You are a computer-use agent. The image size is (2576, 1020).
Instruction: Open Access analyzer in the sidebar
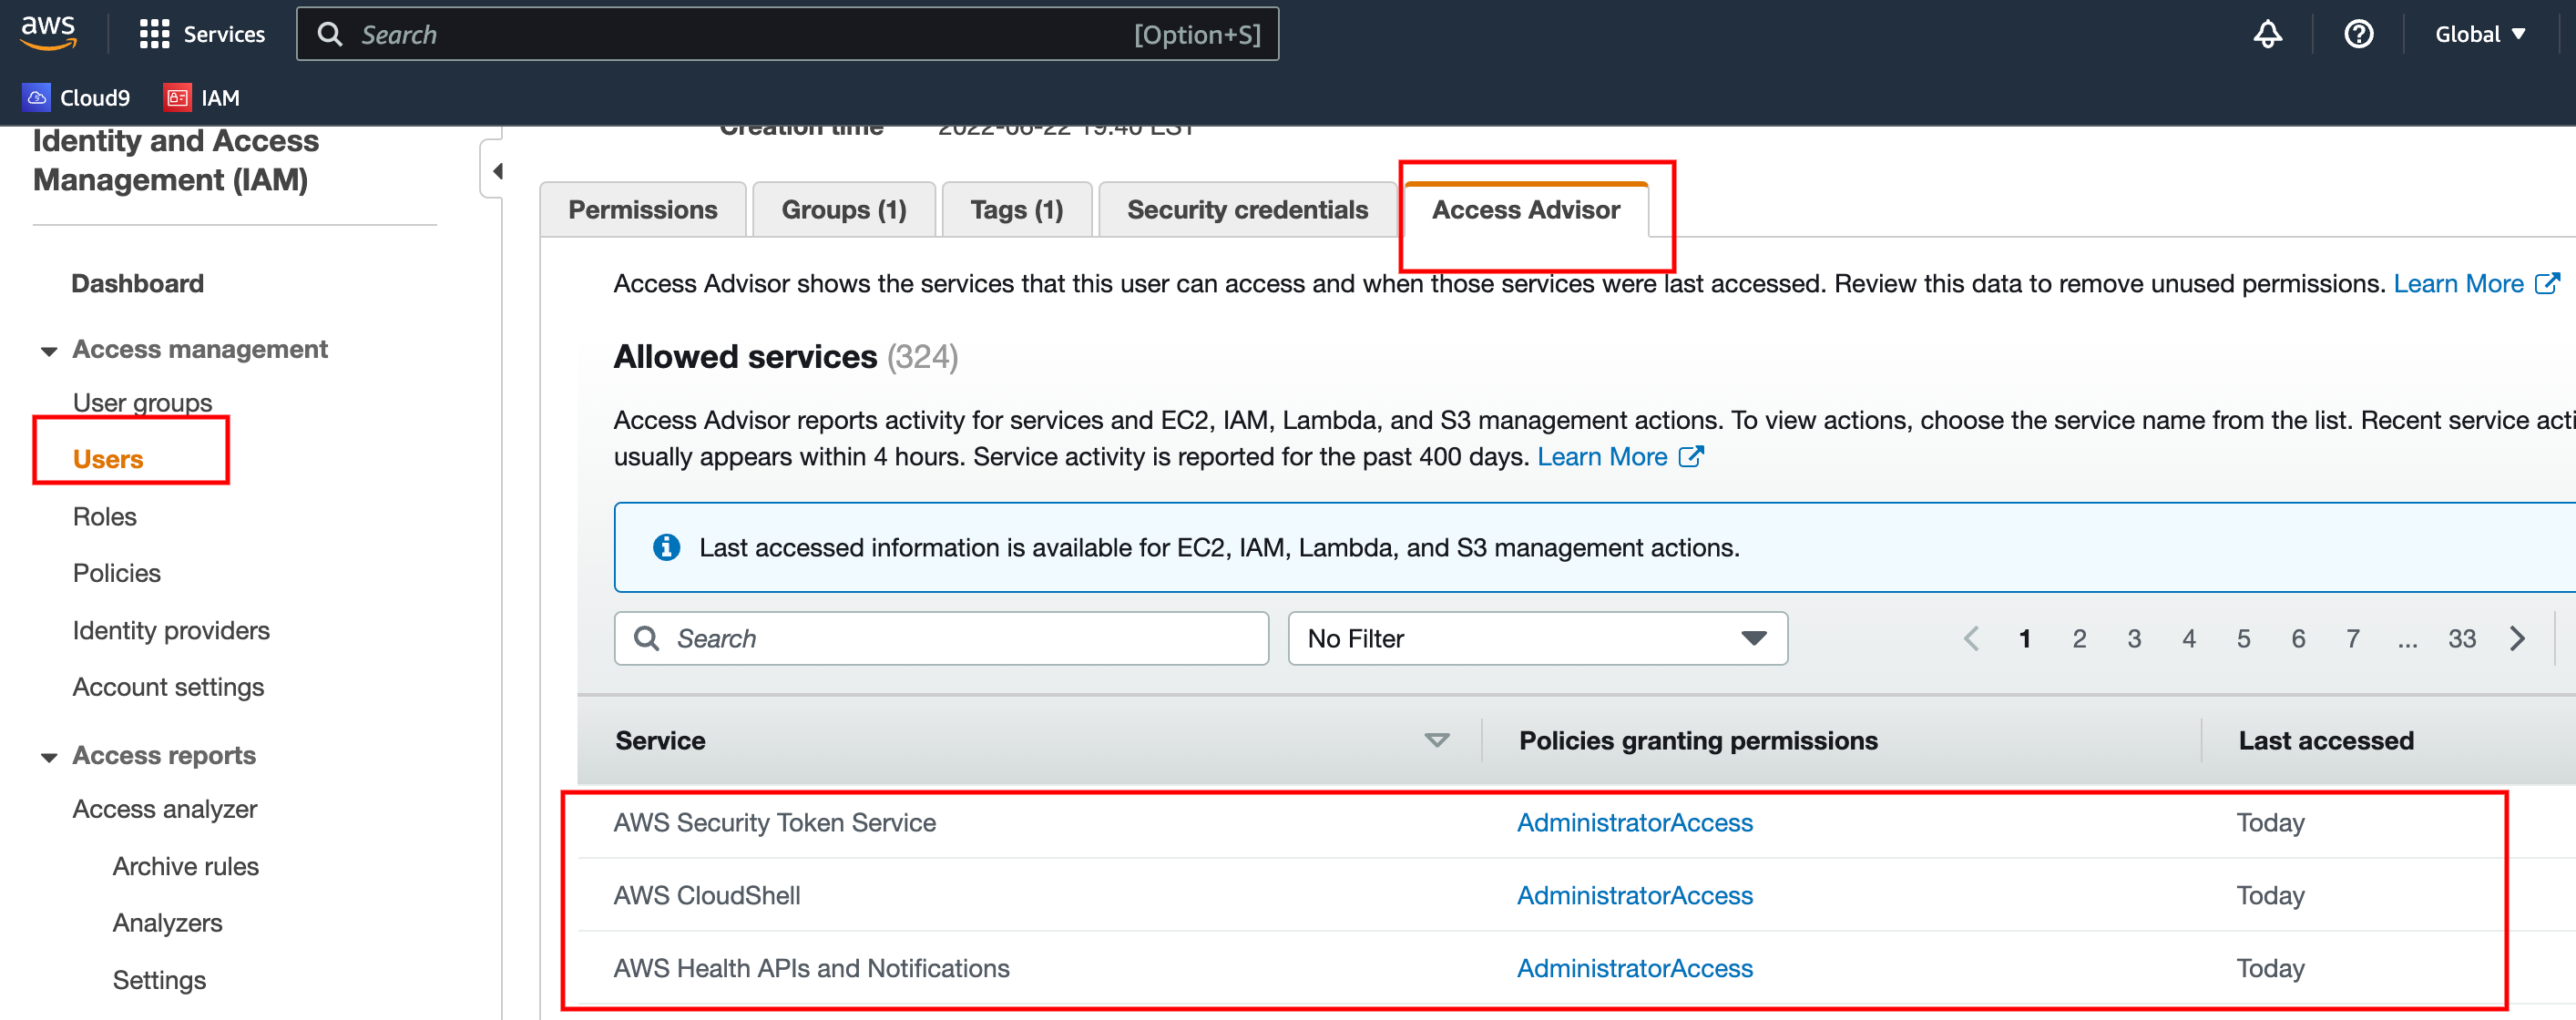[165, 809]
